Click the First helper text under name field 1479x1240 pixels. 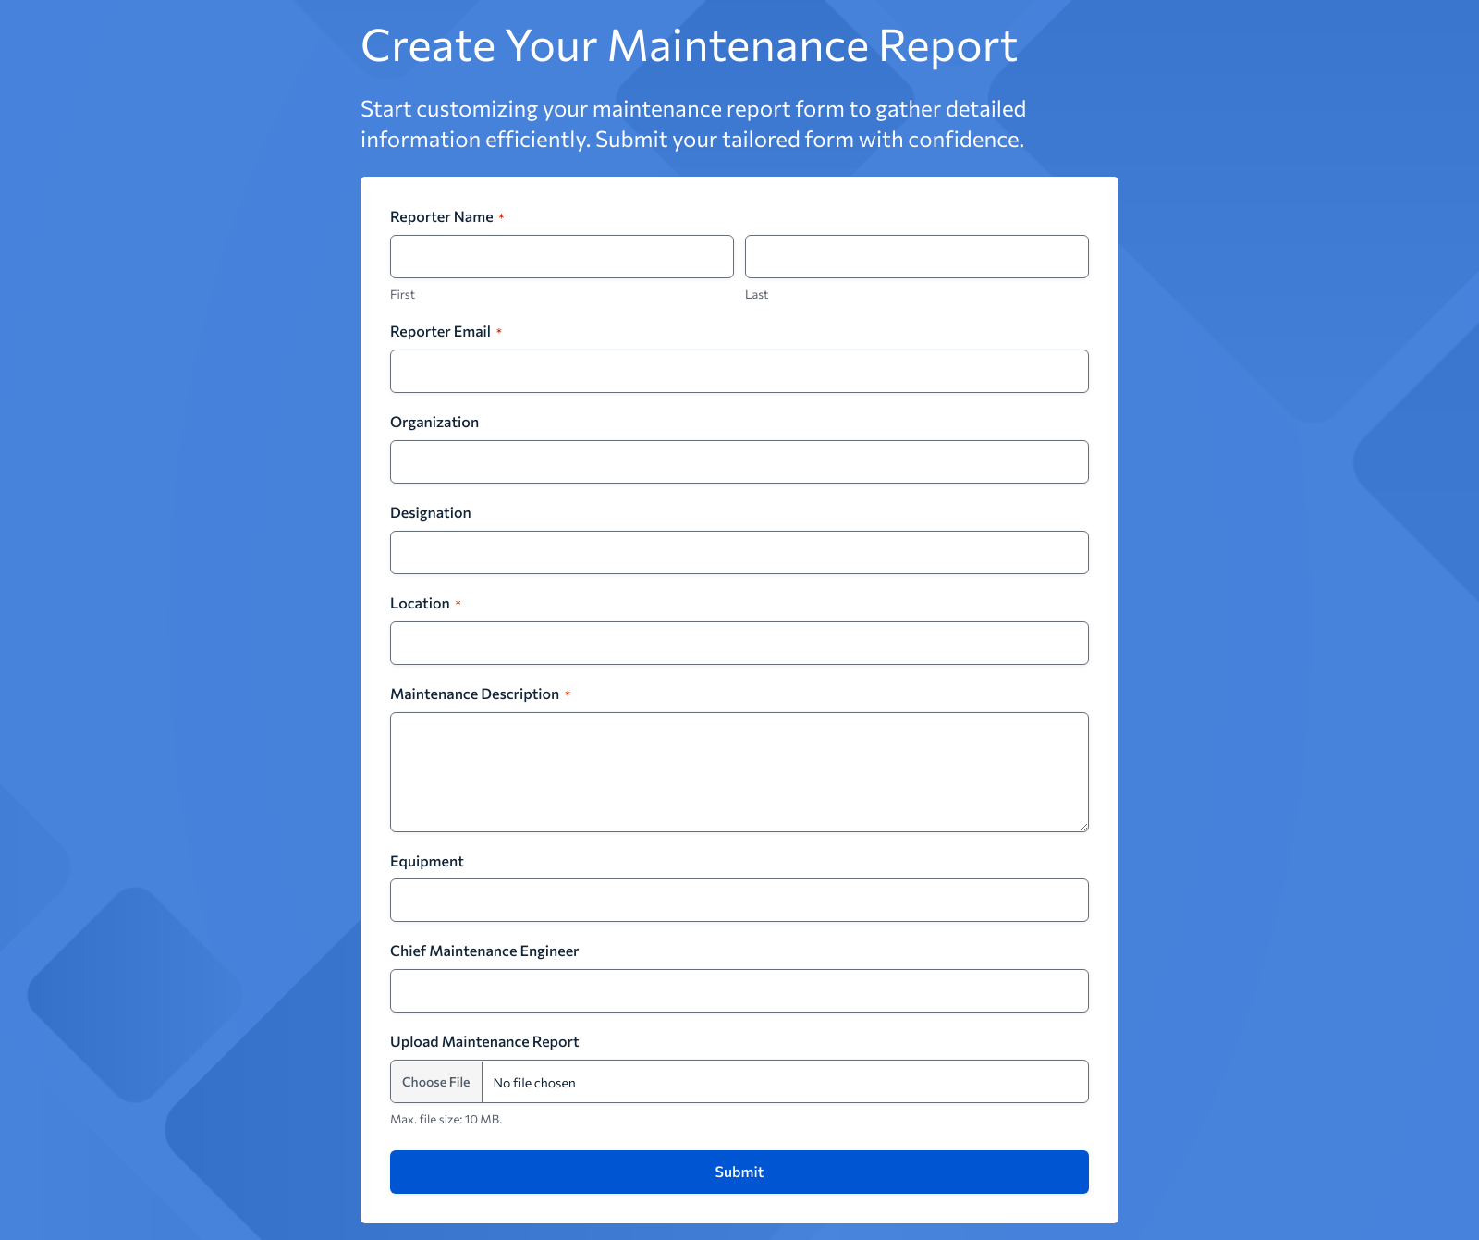pos(402,294)
